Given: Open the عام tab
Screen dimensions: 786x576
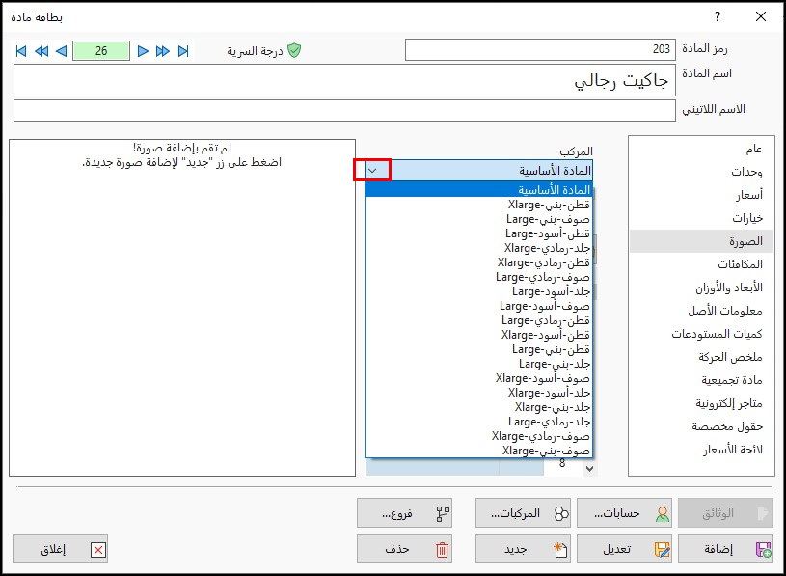Looking at the screenshot, I should [701, 149].
